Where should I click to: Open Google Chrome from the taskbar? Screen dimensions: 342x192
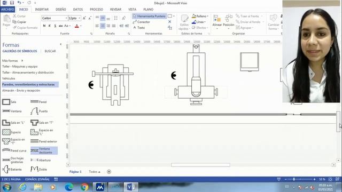[x=84, y=187]
